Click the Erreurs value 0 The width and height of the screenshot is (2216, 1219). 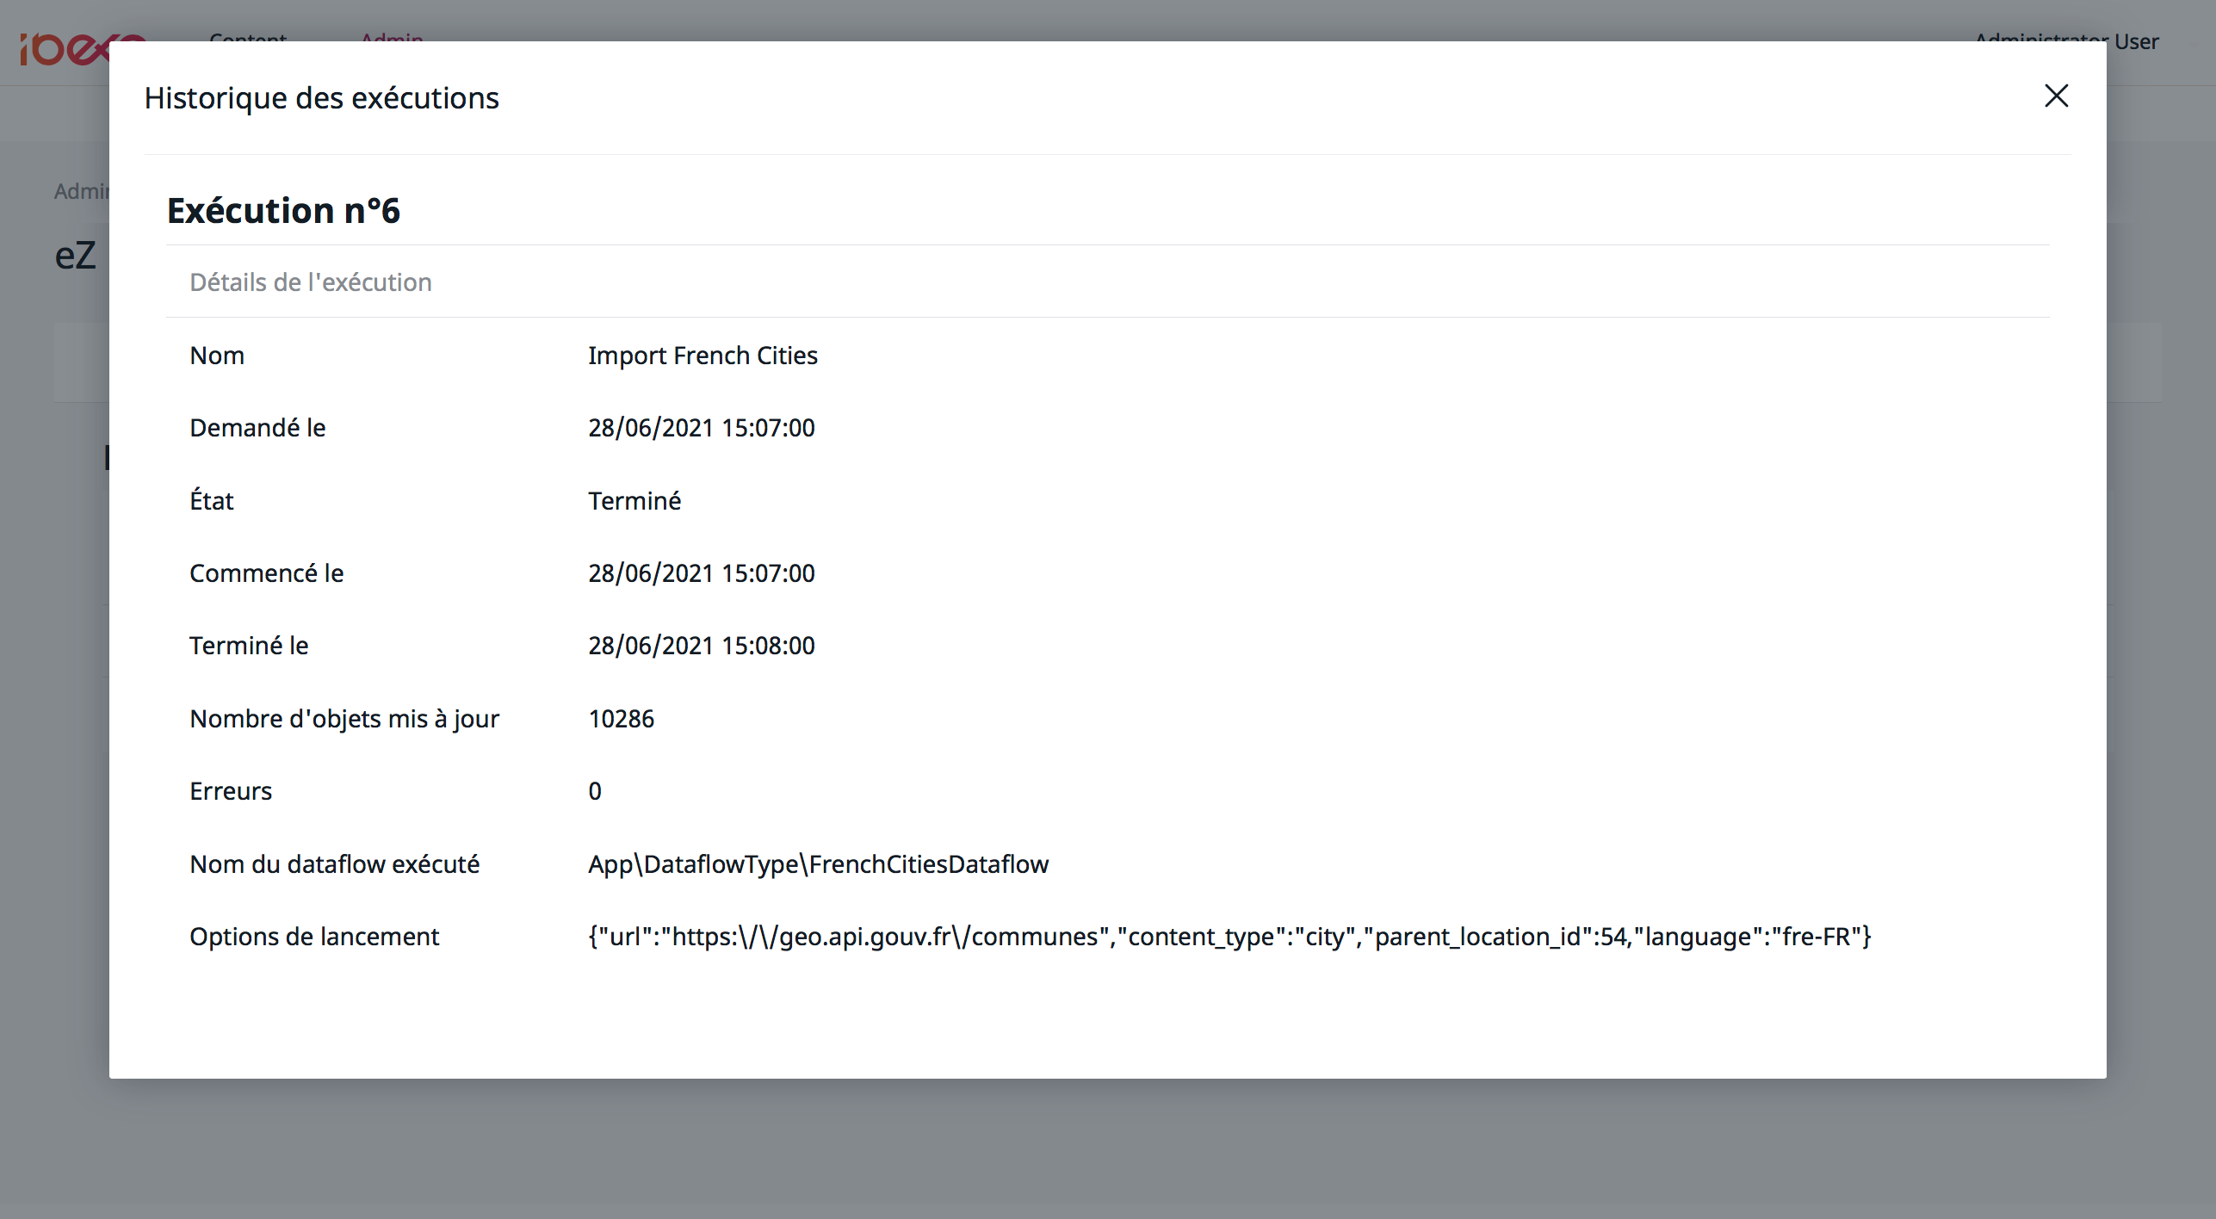point(595,791)
